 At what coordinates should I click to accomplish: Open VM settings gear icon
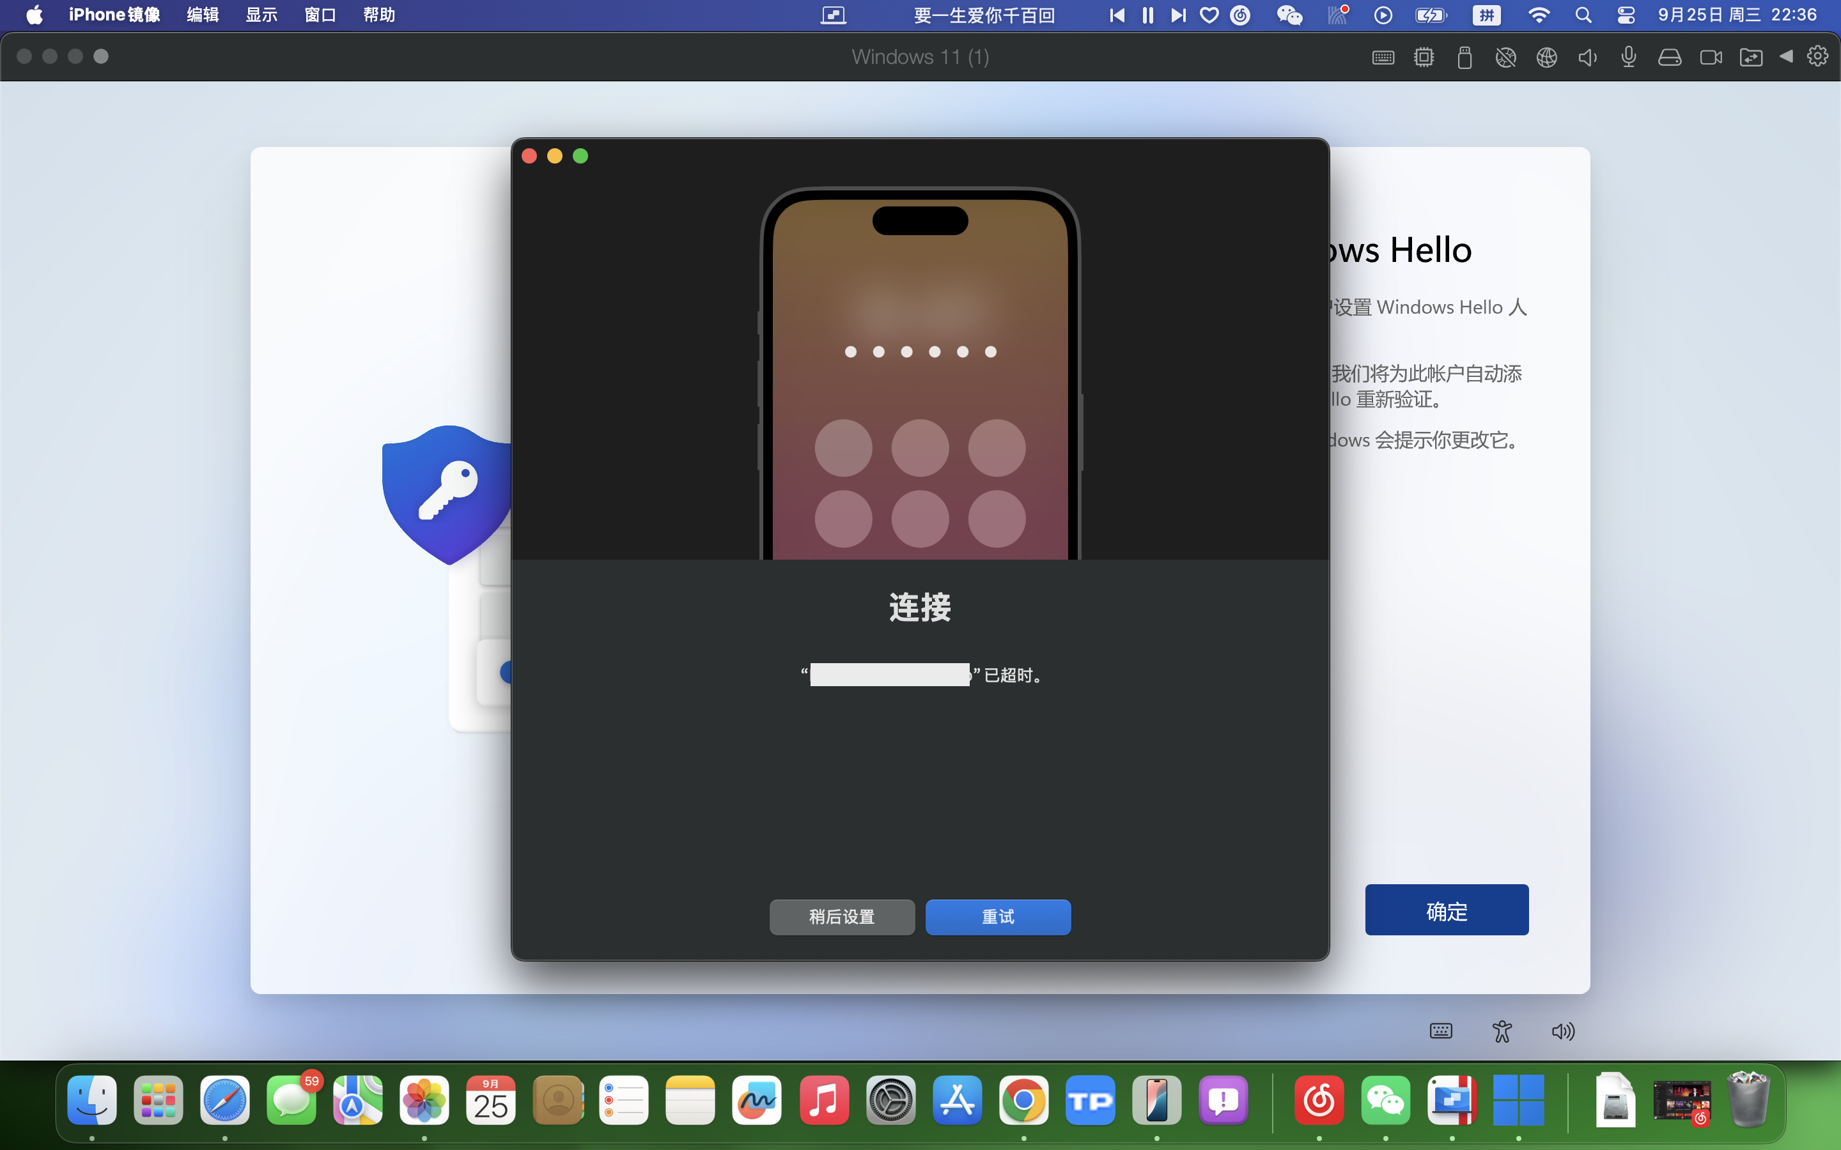point(1817,56)
